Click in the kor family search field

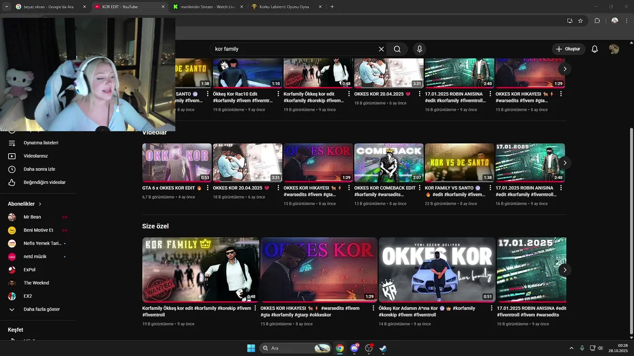click(293, 49)
